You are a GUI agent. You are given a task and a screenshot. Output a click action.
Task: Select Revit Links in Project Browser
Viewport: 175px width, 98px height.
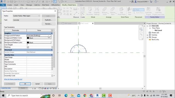(155, 39)
